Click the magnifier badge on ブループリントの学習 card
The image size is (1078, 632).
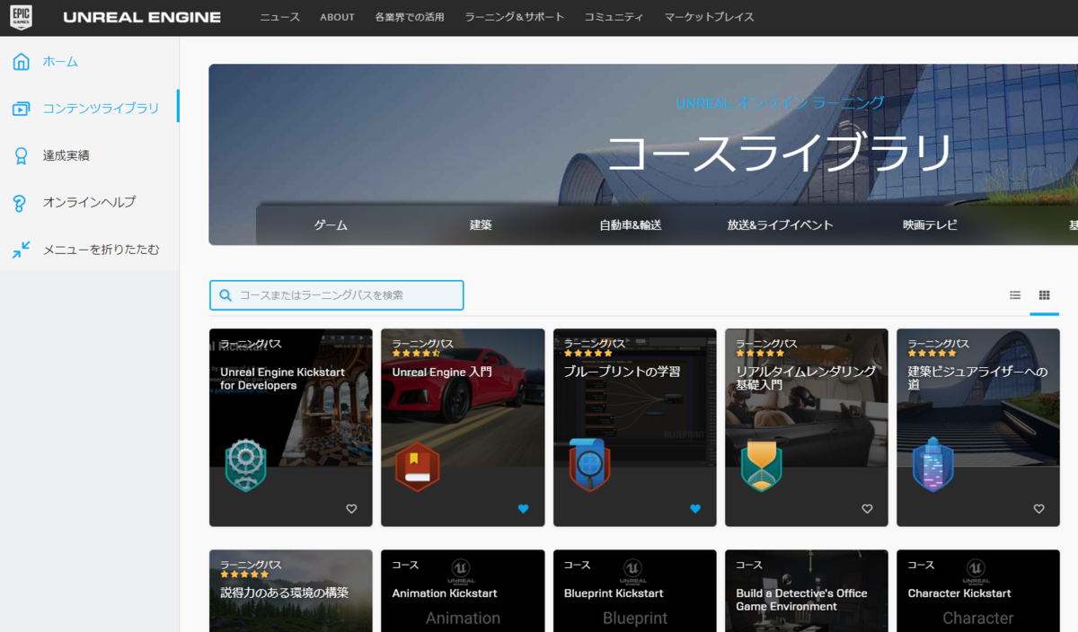pyautogui.click(x=589, y=465)
